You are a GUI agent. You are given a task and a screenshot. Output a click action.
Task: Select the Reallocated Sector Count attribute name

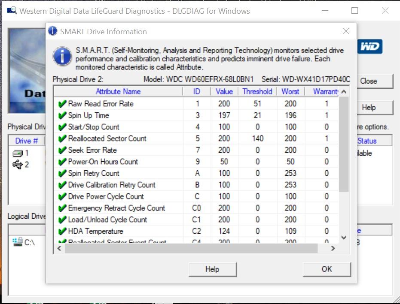pyautogui.click(x=107, y=139)
